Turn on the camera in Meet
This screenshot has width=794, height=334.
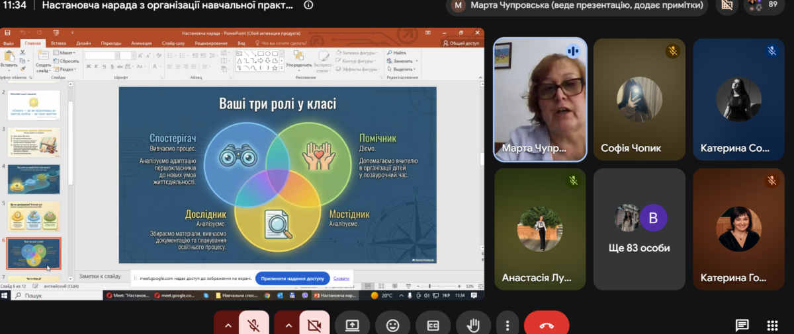(314, 324)
